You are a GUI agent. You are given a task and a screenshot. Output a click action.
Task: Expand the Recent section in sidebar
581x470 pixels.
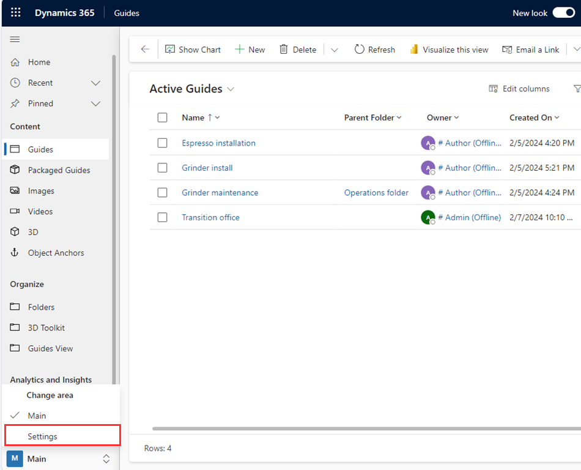pos(95,83)
